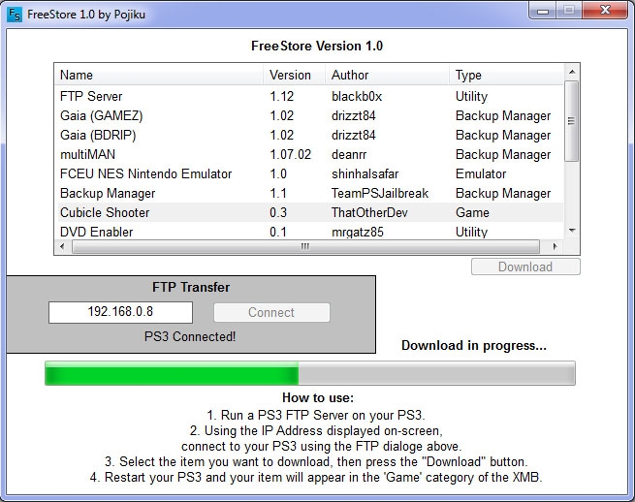Click the list's scroll down arrow

click(x=572, y=231)
